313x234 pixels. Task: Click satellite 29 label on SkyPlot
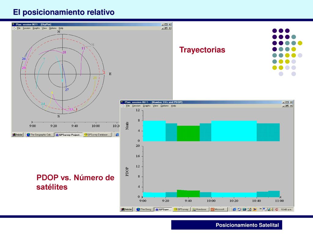point(24,68)
